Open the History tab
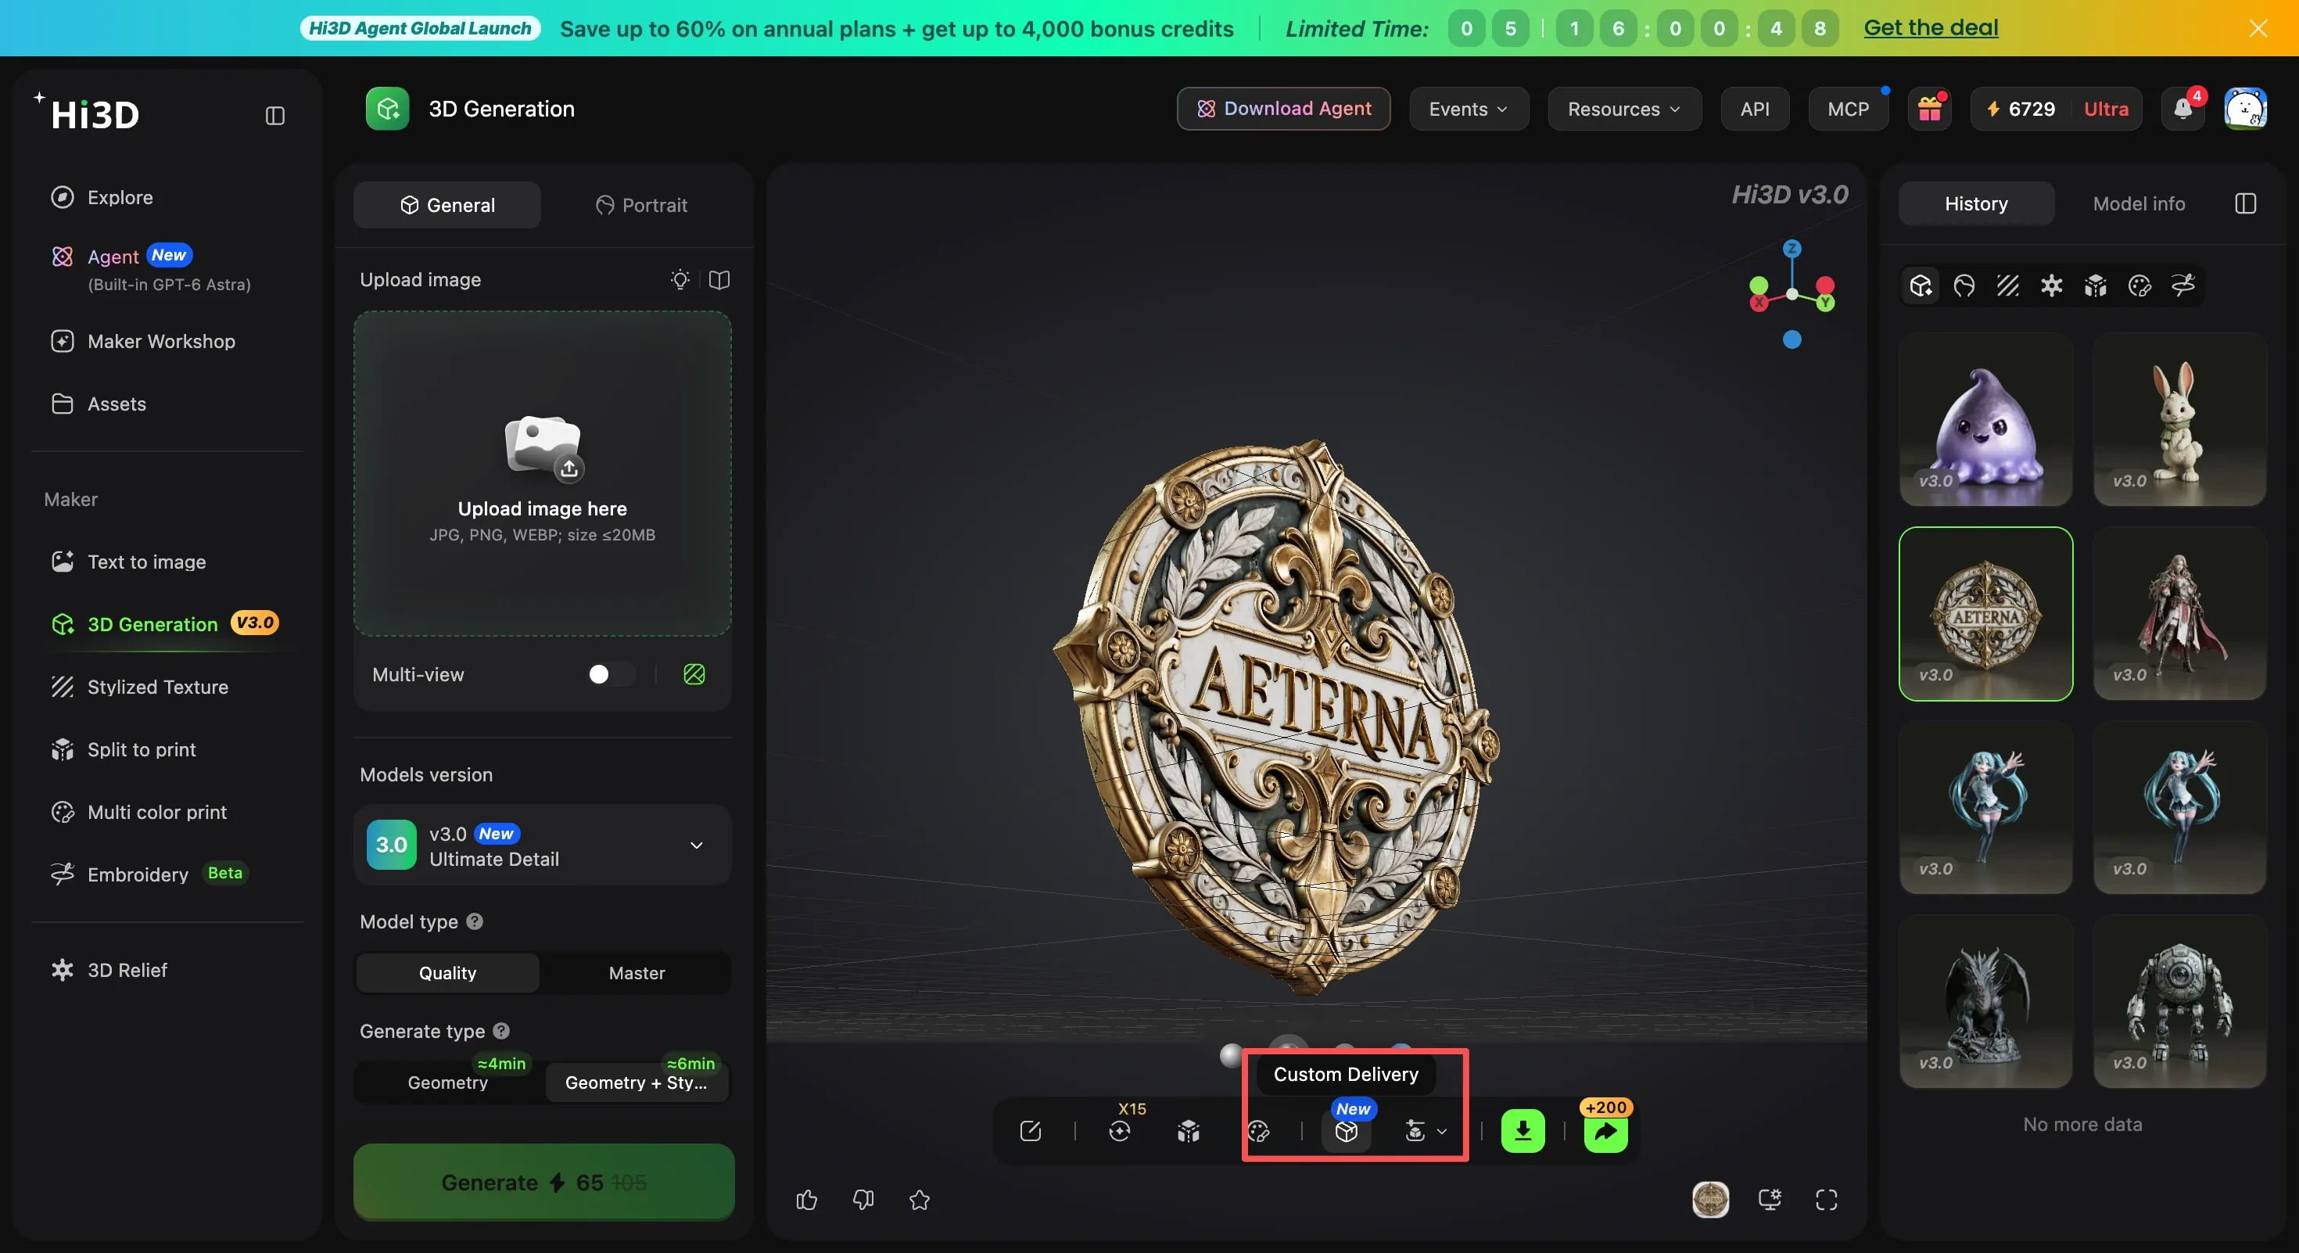Screen dimensions: 2299x1253 click(1976, 204)
